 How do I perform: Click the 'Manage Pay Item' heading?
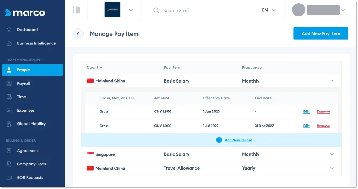(114, 34)
